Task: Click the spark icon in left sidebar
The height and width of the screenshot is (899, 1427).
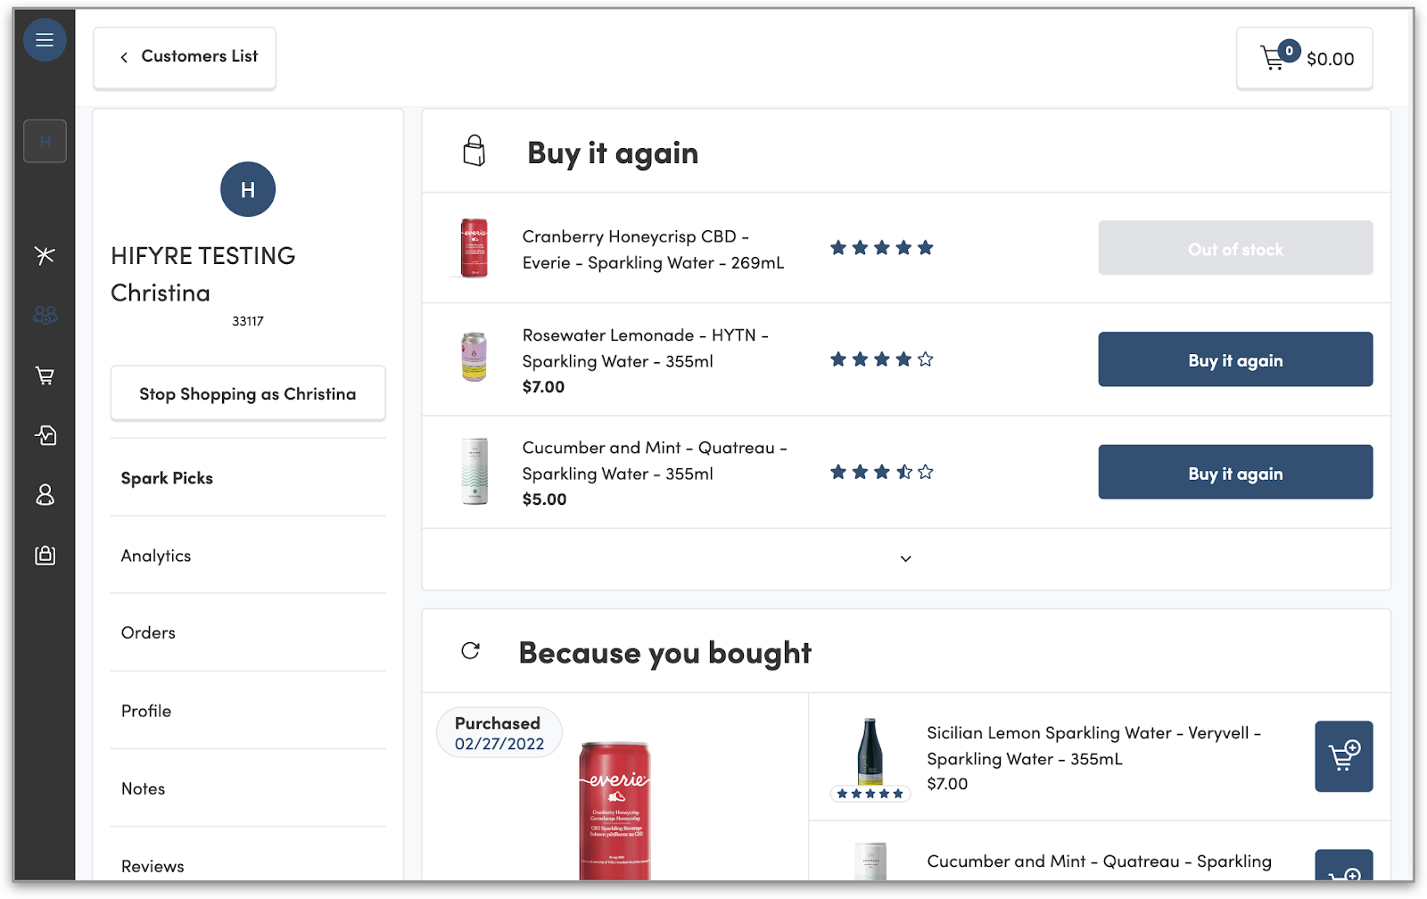Action: pos(45,256)
